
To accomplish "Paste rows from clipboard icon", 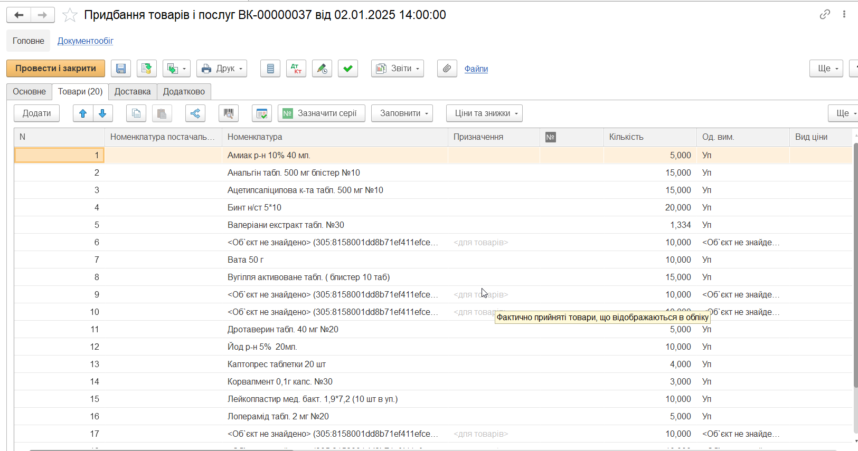I will tap(162, 113).
